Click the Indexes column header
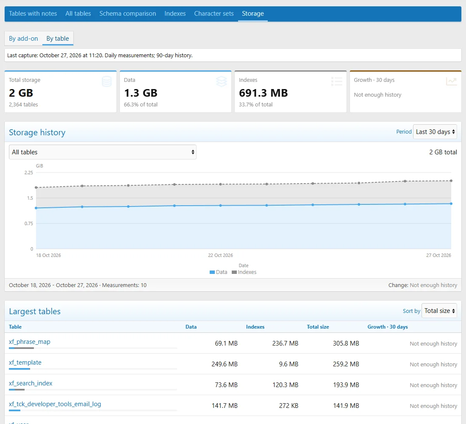 (x=255, y=327)
